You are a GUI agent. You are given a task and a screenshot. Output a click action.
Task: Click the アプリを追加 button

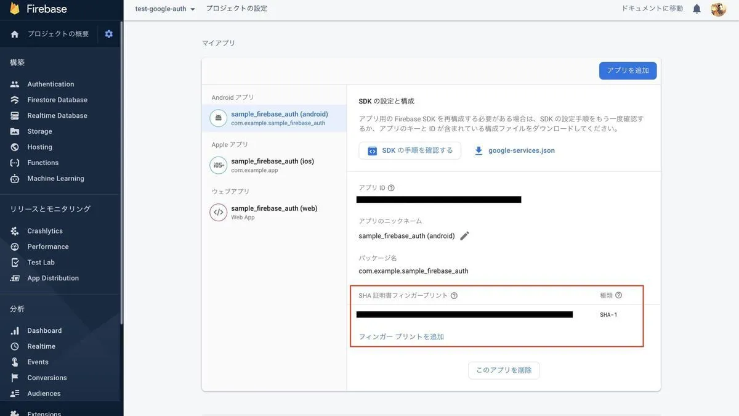pyautogui.click(x=628, y=71)
